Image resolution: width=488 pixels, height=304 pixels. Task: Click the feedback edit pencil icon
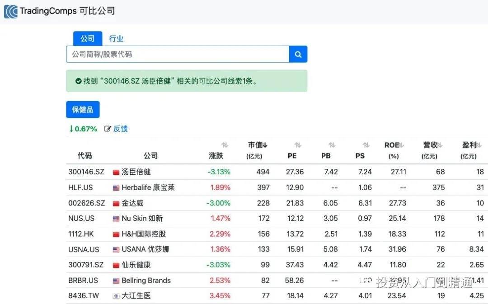tap(108, 129)
